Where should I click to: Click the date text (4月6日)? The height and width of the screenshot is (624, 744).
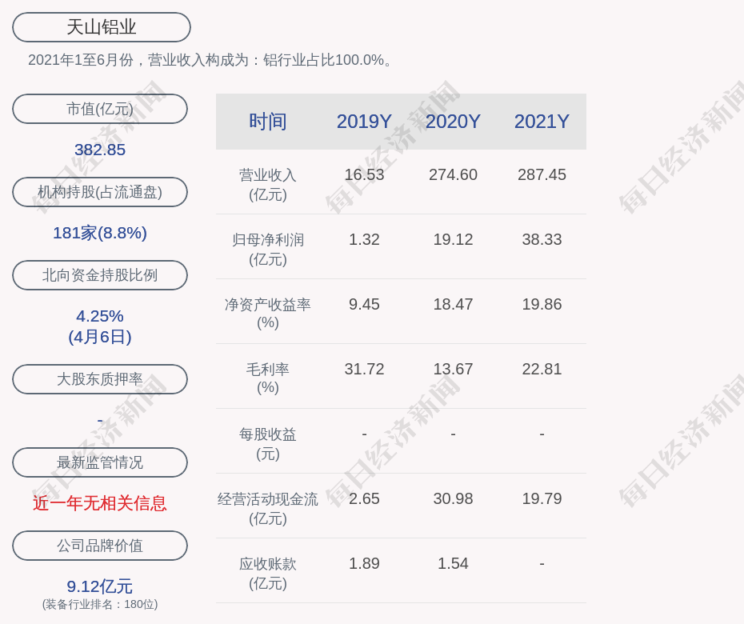point(100,337)
